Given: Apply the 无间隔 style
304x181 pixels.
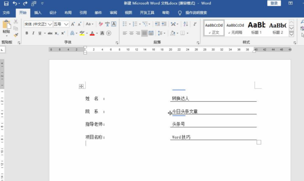Looking at the screenshot, I should click(x=235, y=28).
